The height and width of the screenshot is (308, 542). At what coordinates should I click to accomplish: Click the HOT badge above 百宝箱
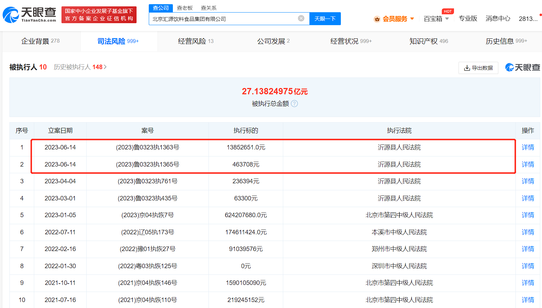coord(448,11)
